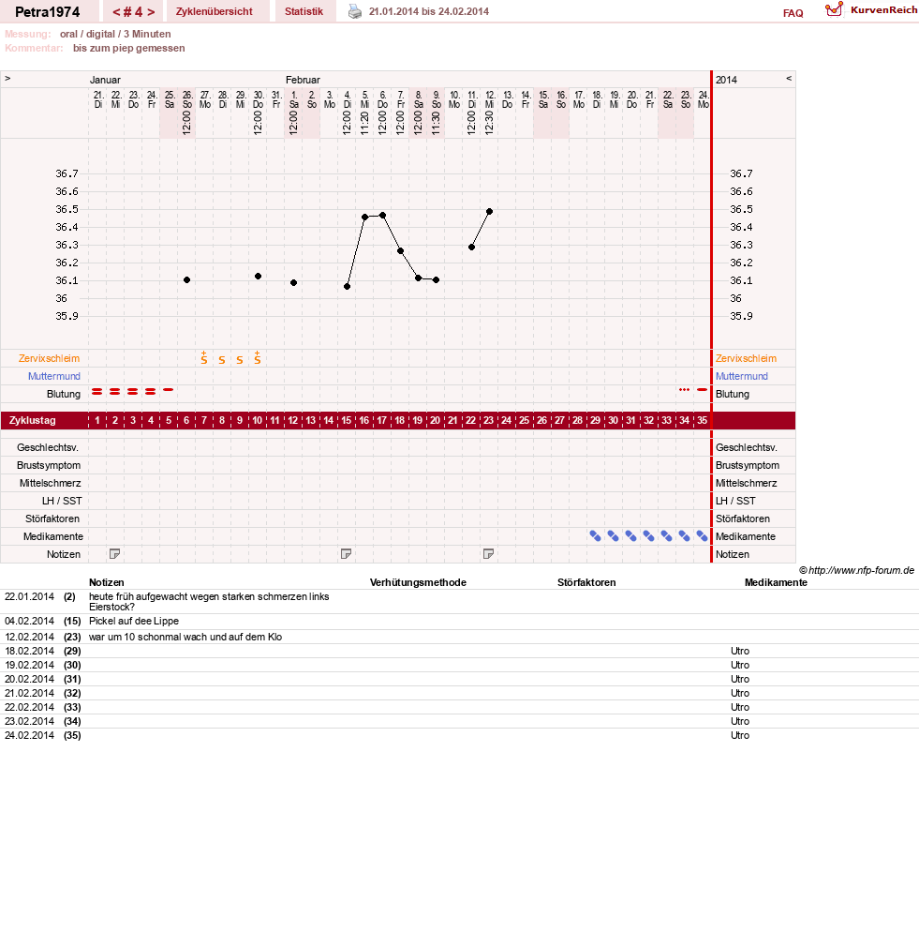This screenshot has width=919, height=932.
Task: Click the right-side Medikamente row label
Action: [746, 536]
